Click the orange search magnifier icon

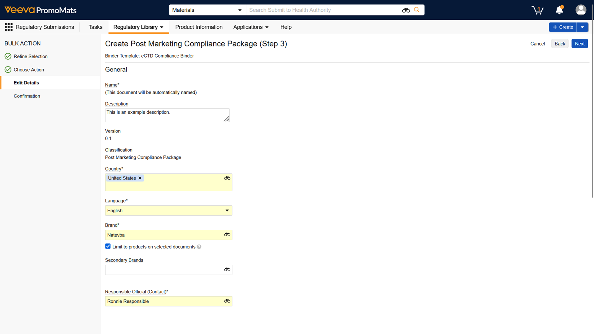tap(417, 10)
